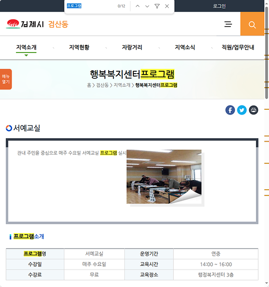The width and height of the screenshot is (269, 287).
Task: Click the 매주 수요일 table cell
Action: click(x=94, y=264)
